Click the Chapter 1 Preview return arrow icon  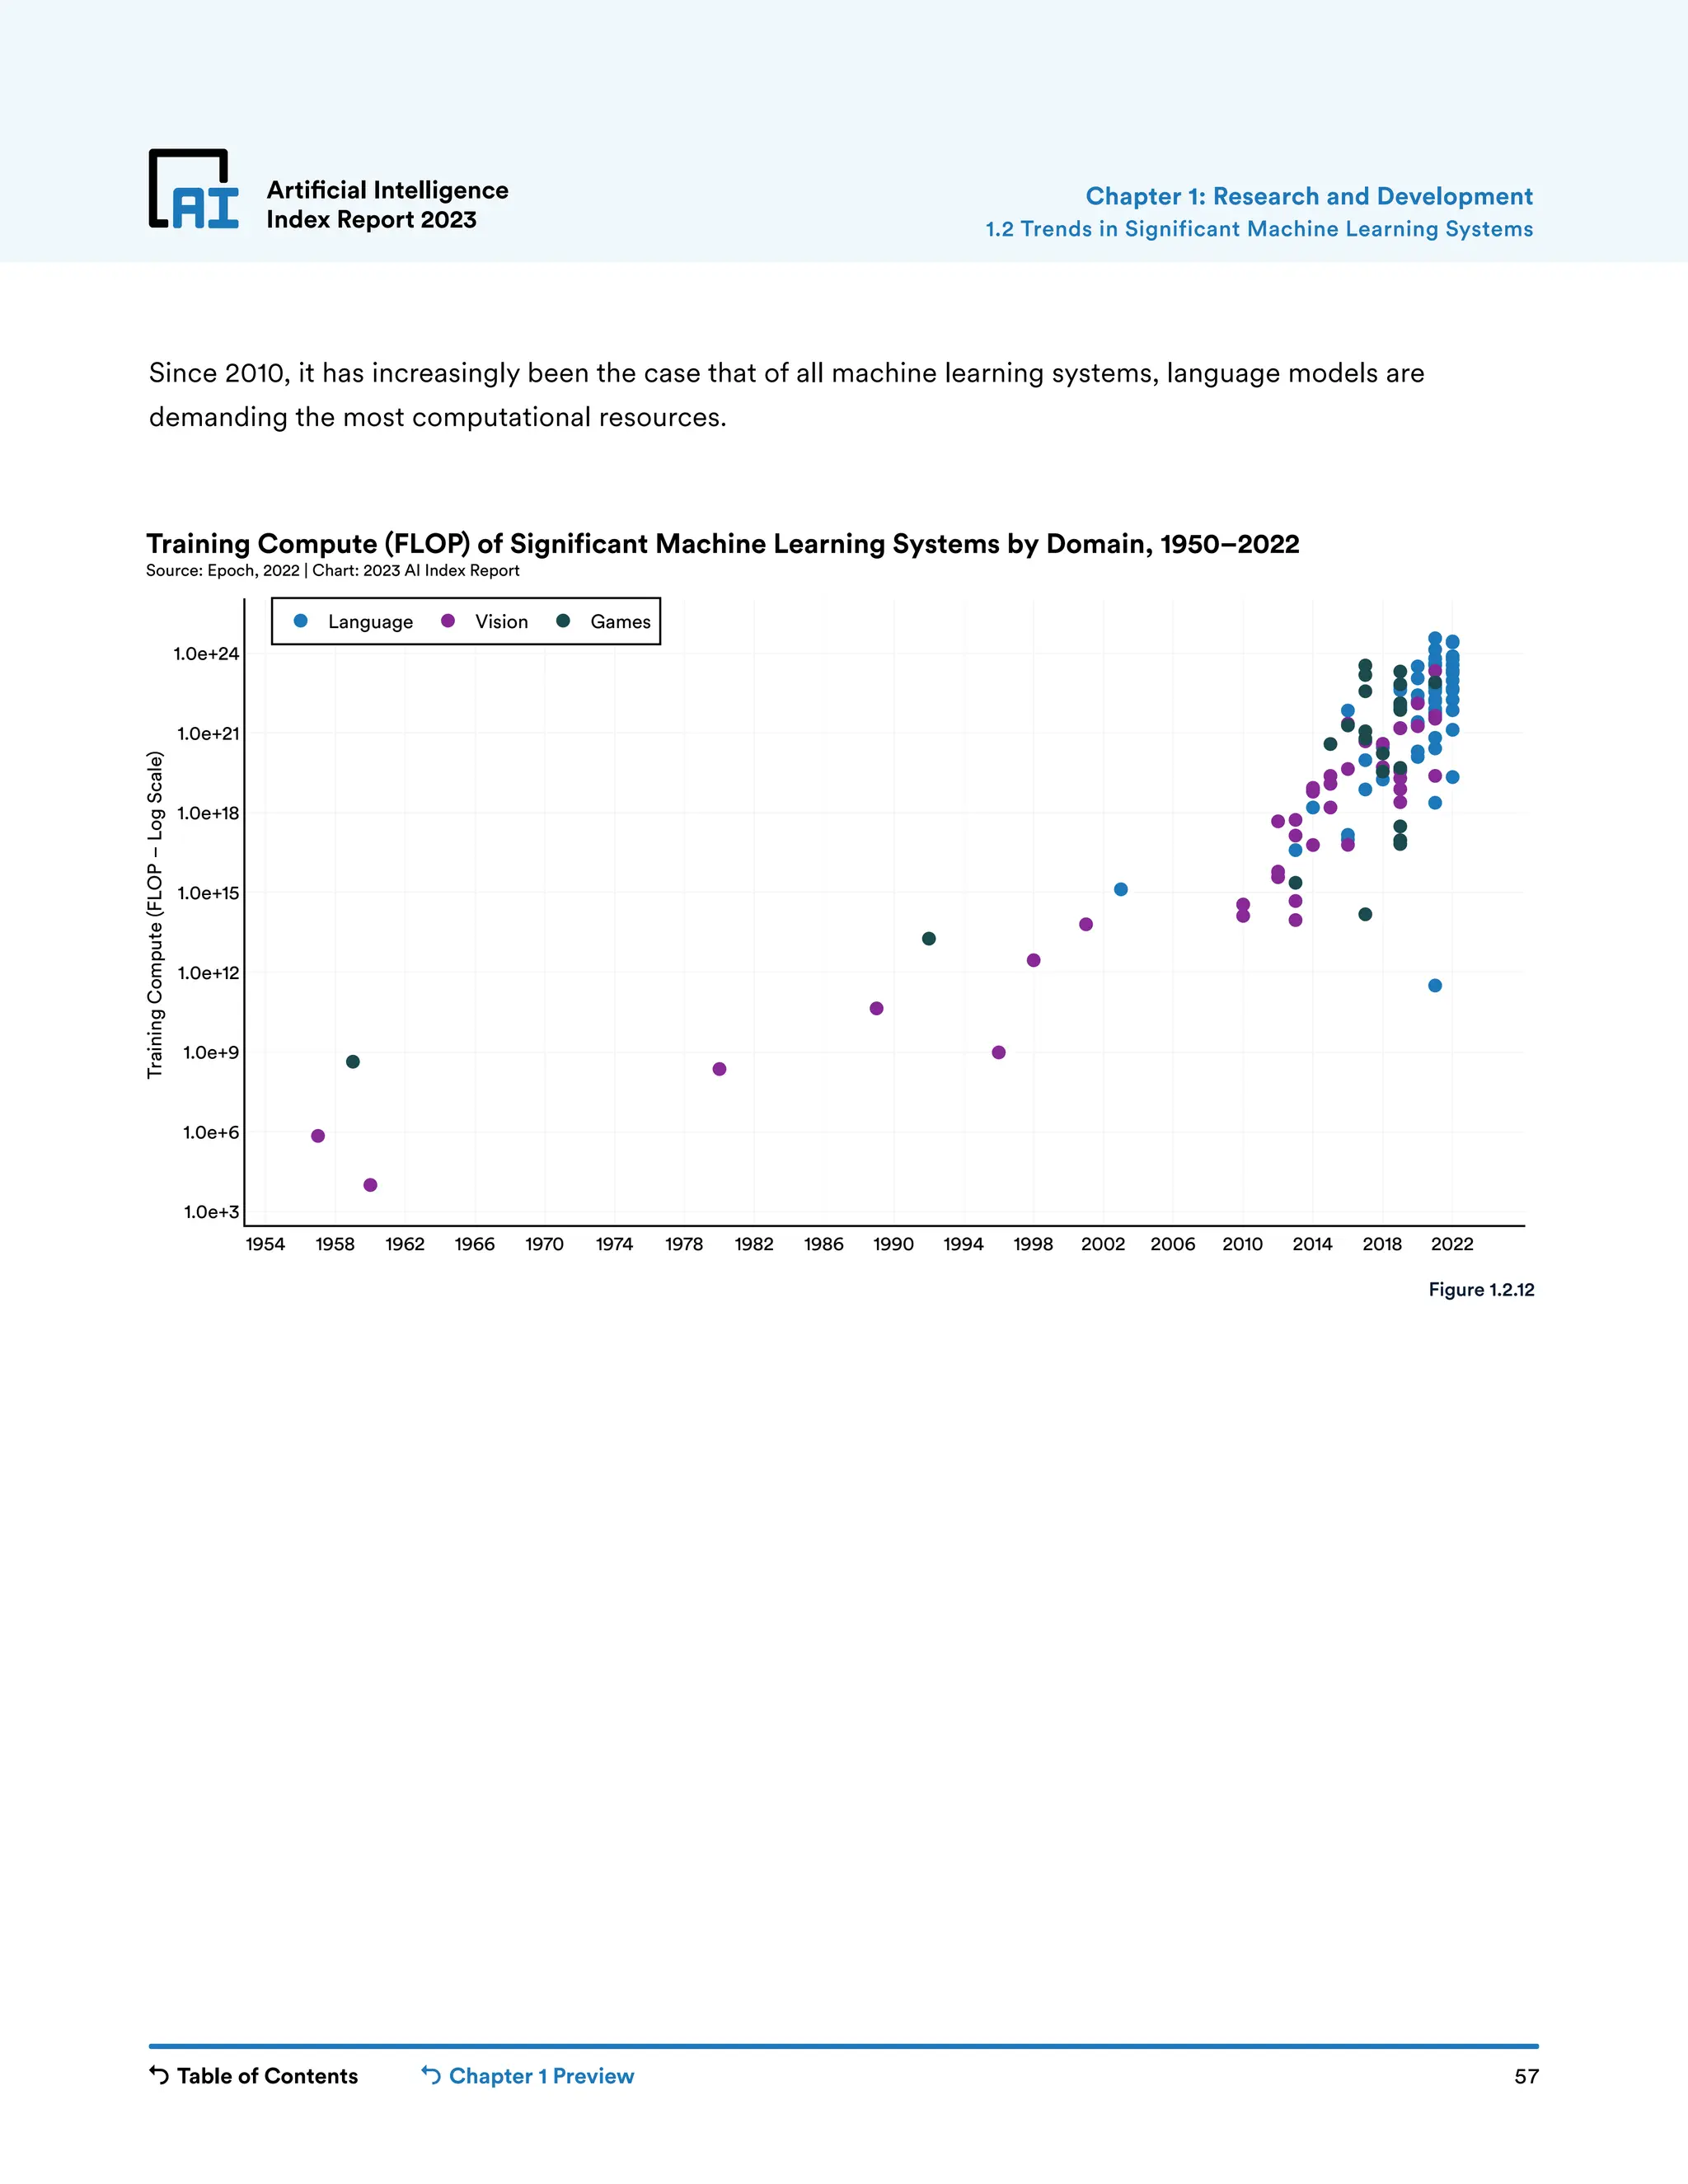(431, 2075)
